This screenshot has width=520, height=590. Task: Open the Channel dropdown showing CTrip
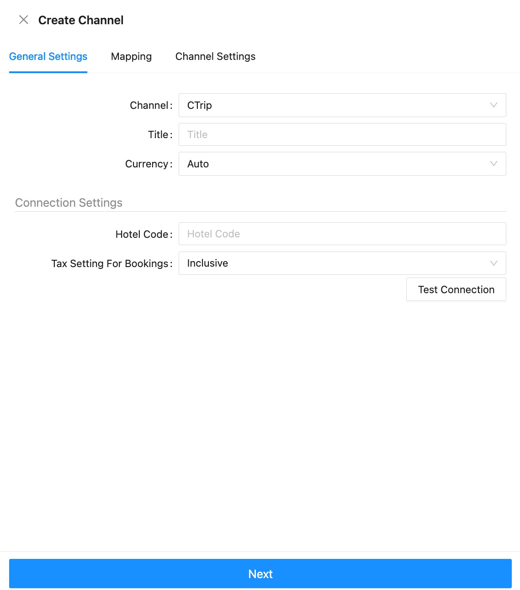[342, 105]
